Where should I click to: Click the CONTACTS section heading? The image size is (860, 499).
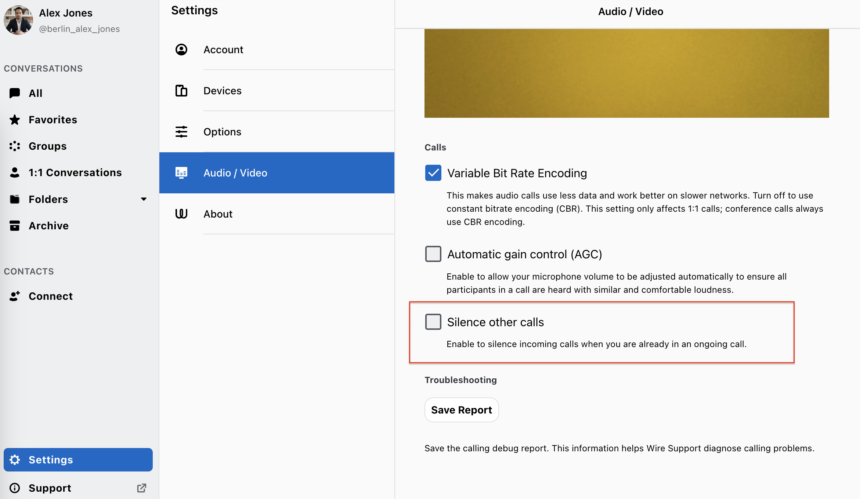(29, 272)
